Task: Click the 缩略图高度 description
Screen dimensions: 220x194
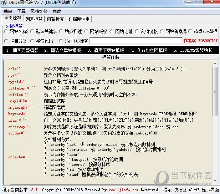Action: tap(54, 107)
